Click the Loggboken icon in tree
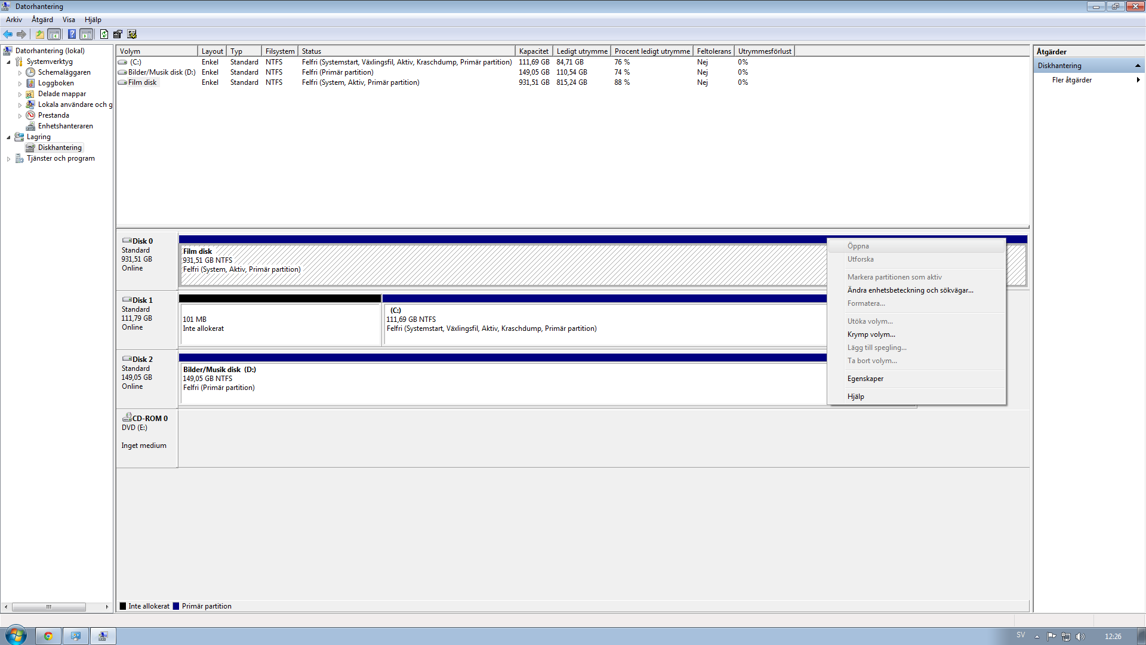1146x645 pixels. point(30,83)
